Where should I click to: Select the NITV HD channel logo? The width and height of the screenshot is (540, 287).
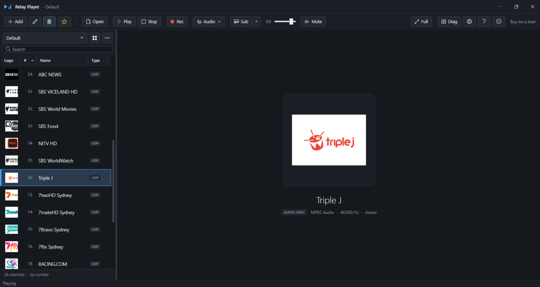click(12, 143)
